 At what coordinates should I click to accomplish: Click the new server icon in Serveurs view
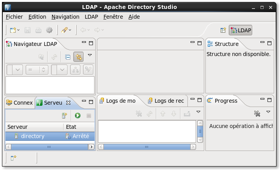(x=64, y=116)
